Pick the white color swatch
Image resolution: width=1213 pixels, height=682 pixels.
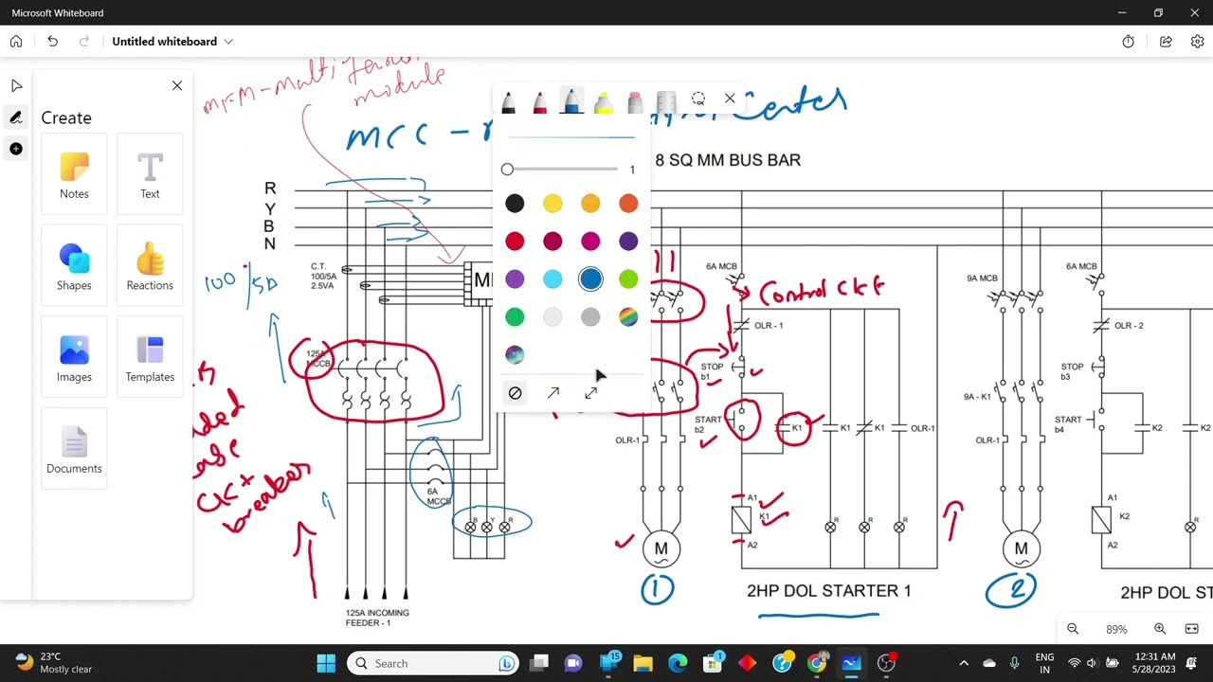(x=552, y=317)
